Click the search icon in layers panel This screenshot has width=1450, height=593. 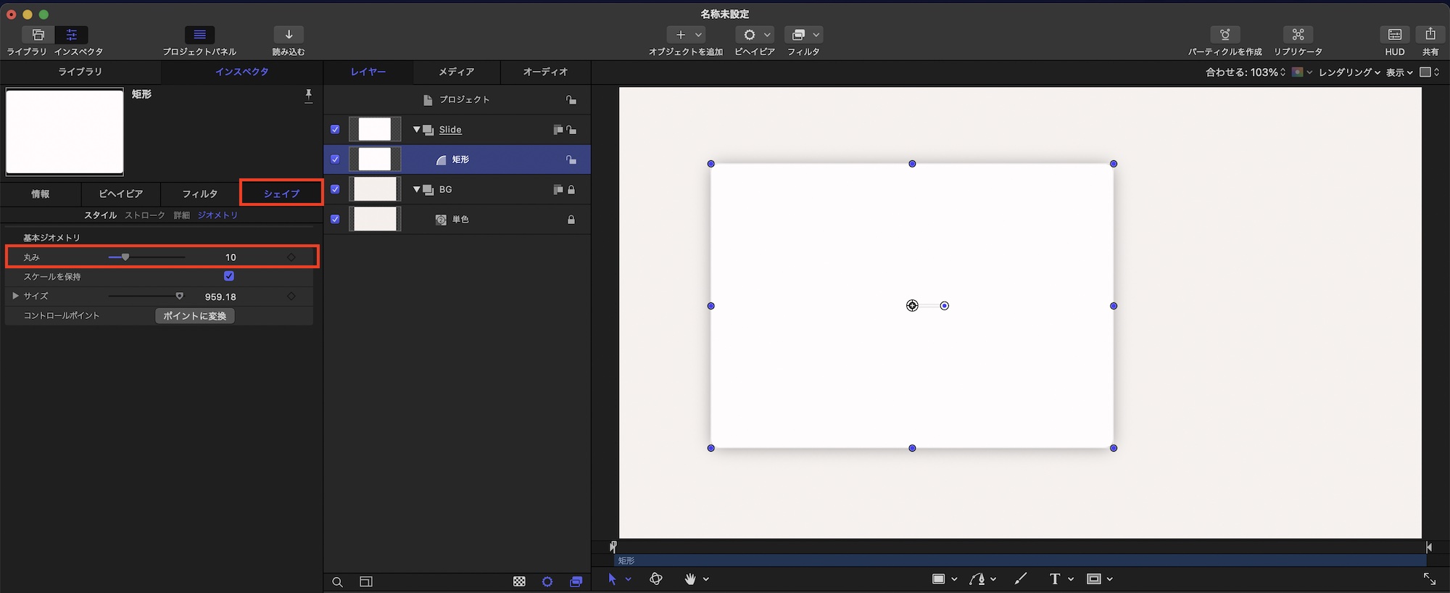point(337,581)
